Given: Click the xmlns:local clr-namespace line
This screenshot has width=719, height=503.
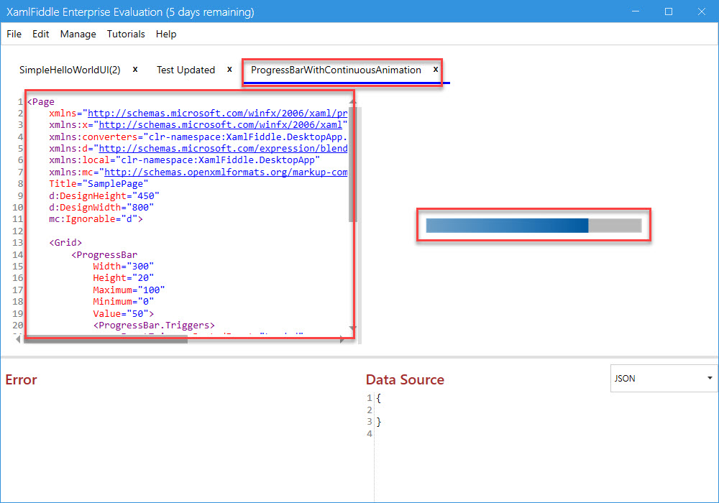Looking at the screenshot, I should [184, 160].
